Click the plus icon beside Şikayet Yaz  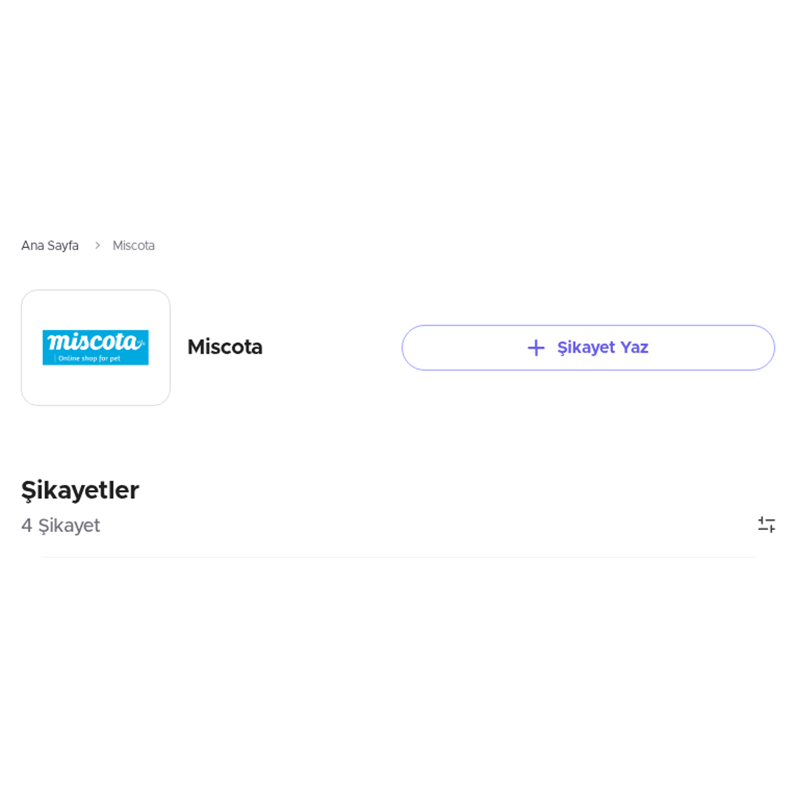point(536,348)
